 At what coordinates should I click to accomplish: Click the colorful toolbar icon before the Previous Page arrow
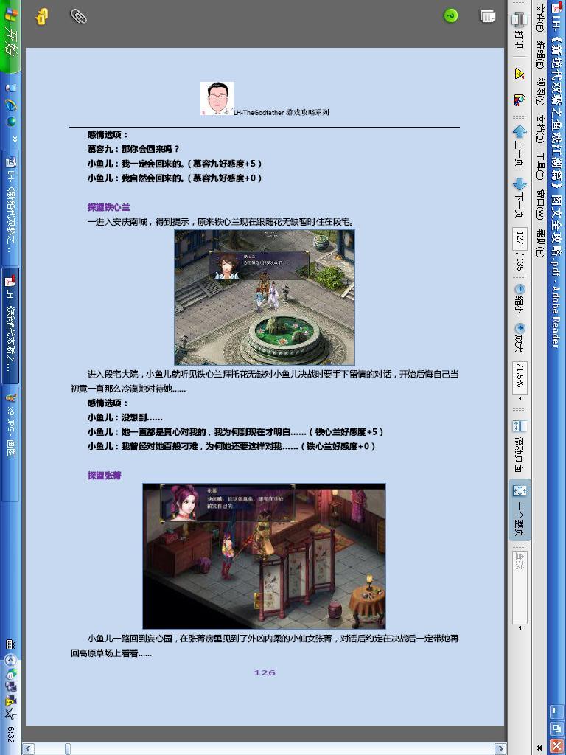point(520,100)
